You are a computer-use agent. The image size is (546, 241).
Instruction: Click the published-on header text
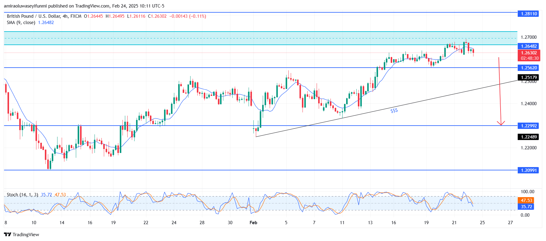tap(84, 6)
